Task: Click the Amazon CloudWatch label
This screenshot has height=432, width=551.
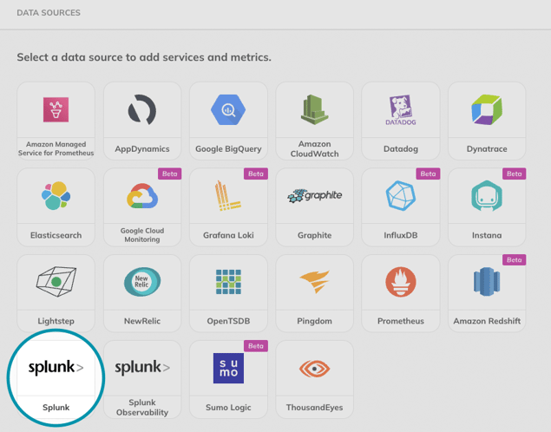Action: point(314,149)
